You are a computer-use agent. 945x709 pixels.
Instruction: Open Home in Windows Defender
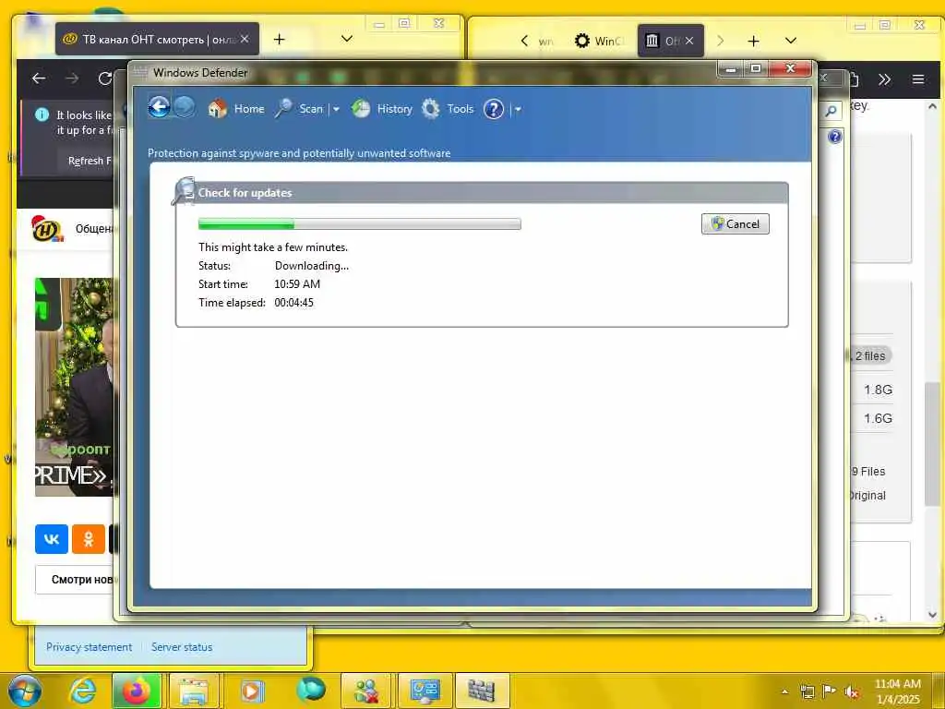point(236,109)
